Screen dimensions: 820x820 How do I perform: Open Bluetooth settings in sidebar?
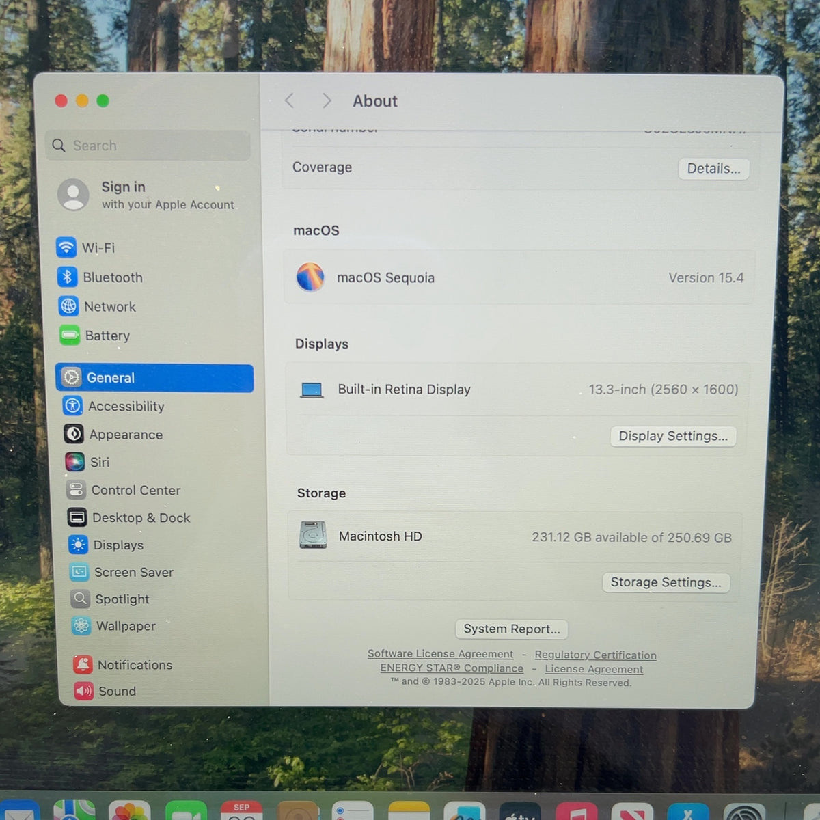click(x=100, y=277)
